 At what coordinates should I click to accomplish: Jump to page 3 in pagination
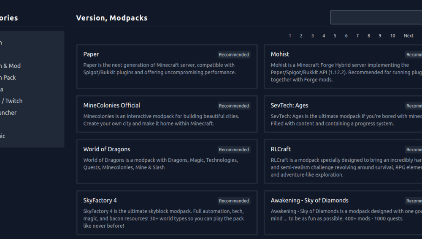click(x=313, y=36)
